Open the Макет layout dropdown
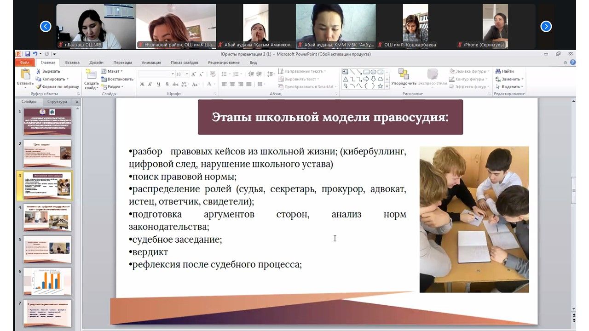The image size is (589, 331). 112,71
